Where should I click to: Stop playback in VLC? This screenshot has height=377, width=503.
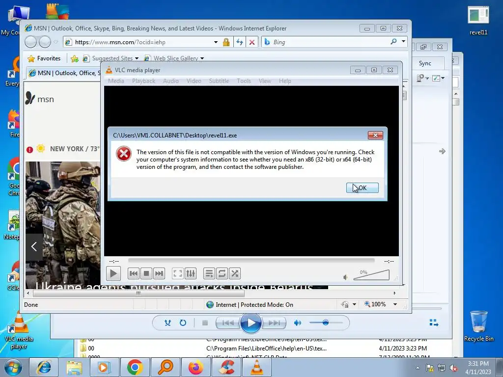pos(146,274)
